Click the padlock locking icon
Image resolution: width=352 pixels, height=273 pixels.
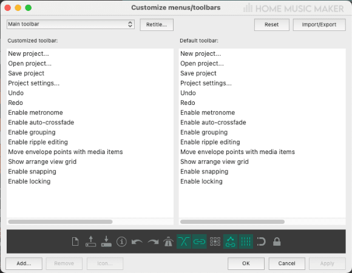coord(277,241)
